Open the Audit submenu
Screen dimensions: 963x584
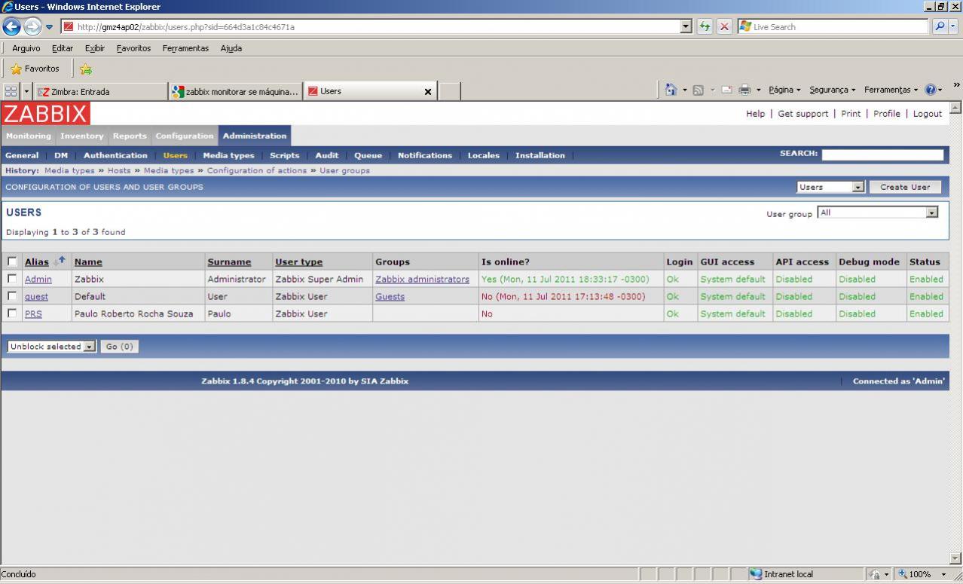click(326, 155)
